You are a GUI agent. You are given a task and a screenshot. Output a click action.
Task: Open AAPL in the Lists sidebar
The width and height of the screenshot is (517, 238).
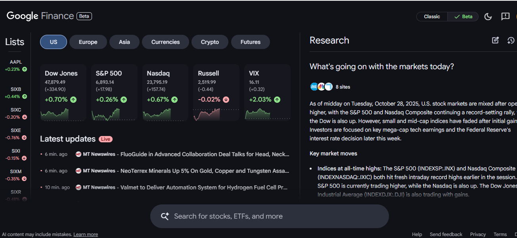pos(16,66)
